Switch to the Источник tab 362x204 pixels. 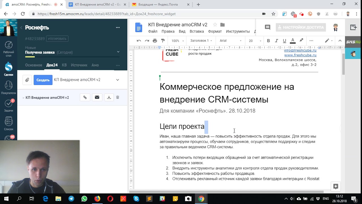(79, 65)
